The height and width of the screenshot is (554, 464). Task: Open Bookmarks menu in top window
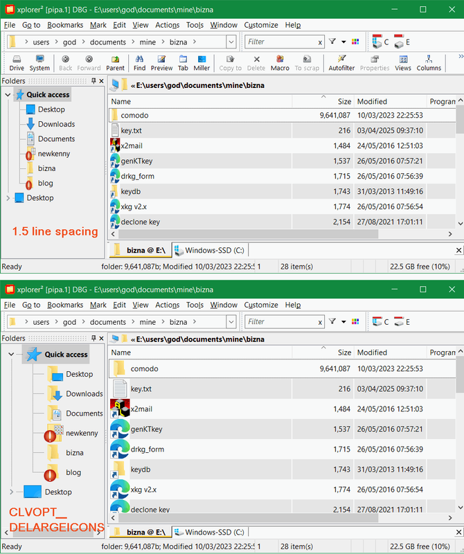pyautogui.click(x=65, y=25)
